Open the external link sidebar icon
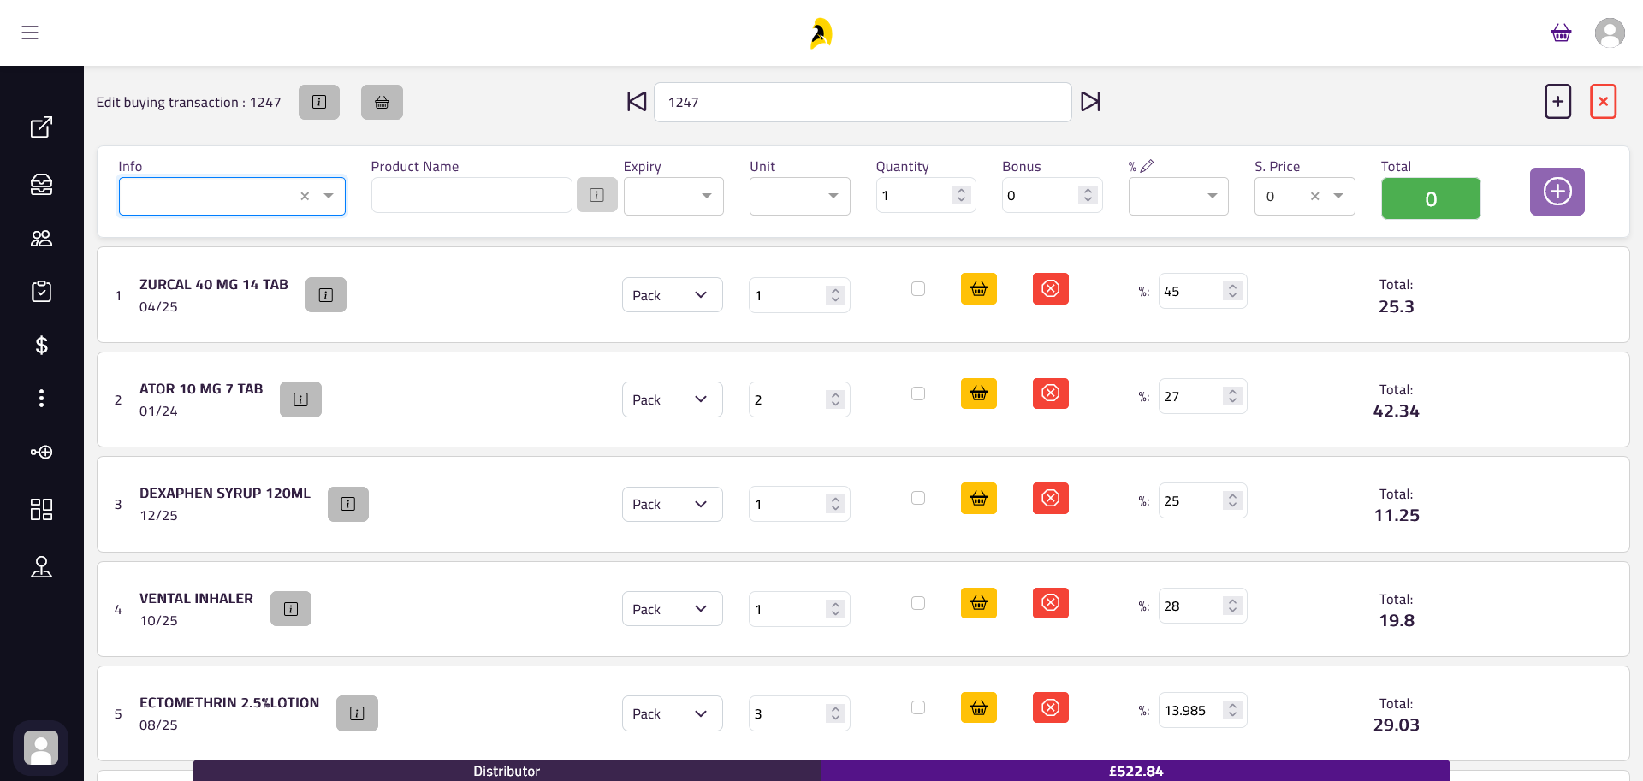Image resolution: width=1643 pixels, height=781 pixels. 41,127
